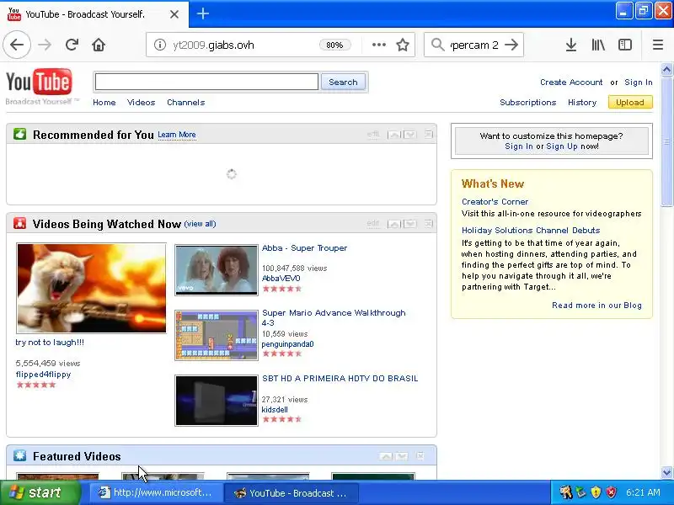The image size is (674, 505).
Task: Open the Firefox hamburger menu
Action: tap(658, 45)
